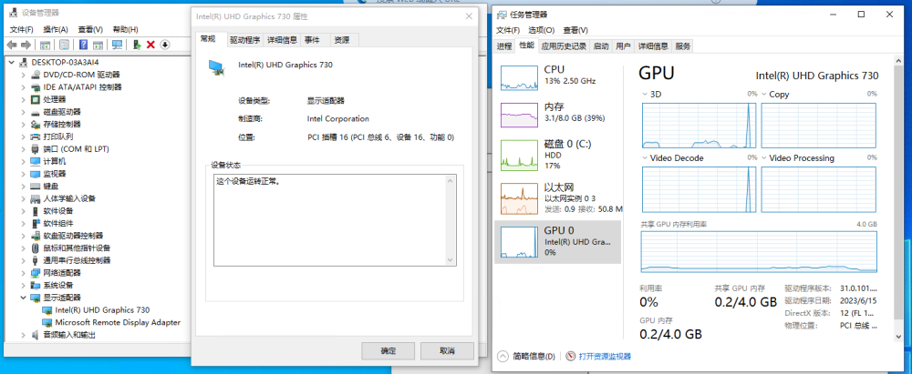The height and width of the screenshot is (374, 912).
Task: Expand the DVD/CD-ROM 驱动器 node
Action: 24,75
